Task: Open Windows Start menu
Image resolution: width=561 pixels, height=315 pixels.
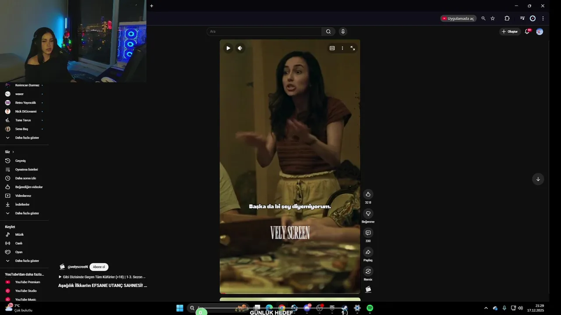Action: coord(180,308)
